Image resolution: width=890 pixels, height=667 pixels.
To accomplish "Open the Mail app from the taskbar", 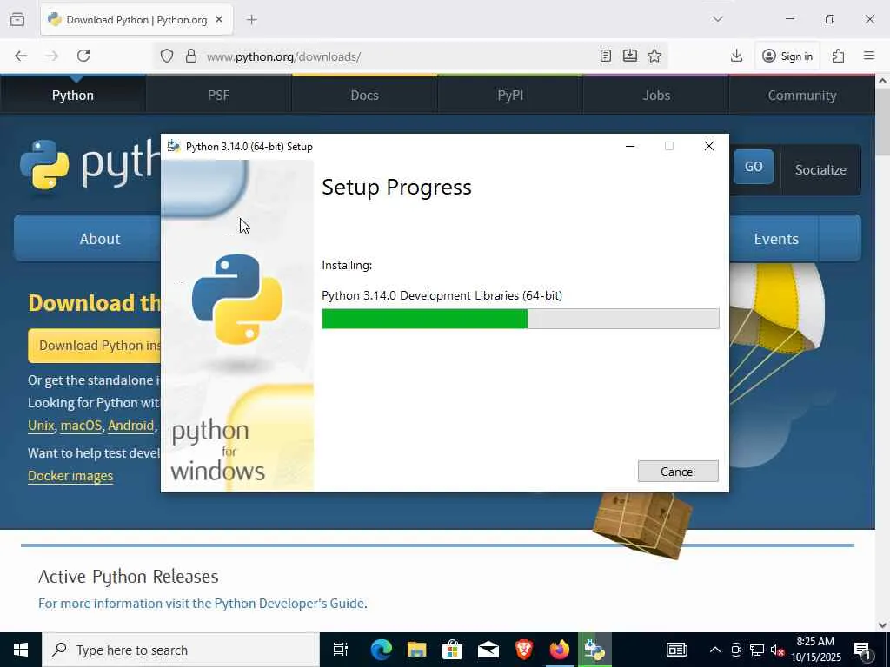I will 488,650.
